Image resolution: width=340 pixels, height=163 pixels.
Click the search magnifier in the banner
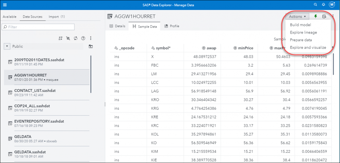(315, 4)
